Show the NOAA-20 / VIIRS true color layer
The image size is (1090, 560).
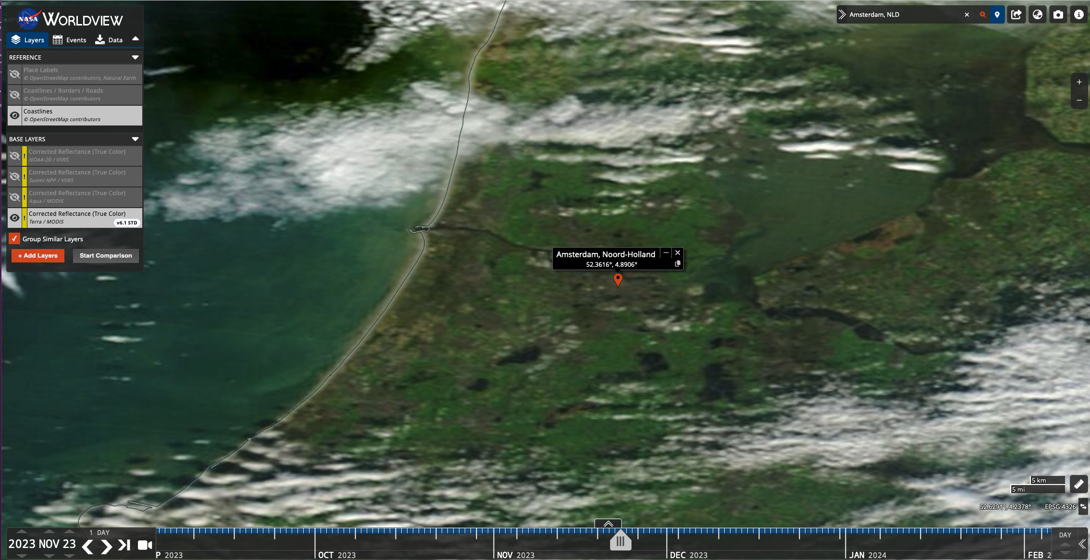point(15,156)
